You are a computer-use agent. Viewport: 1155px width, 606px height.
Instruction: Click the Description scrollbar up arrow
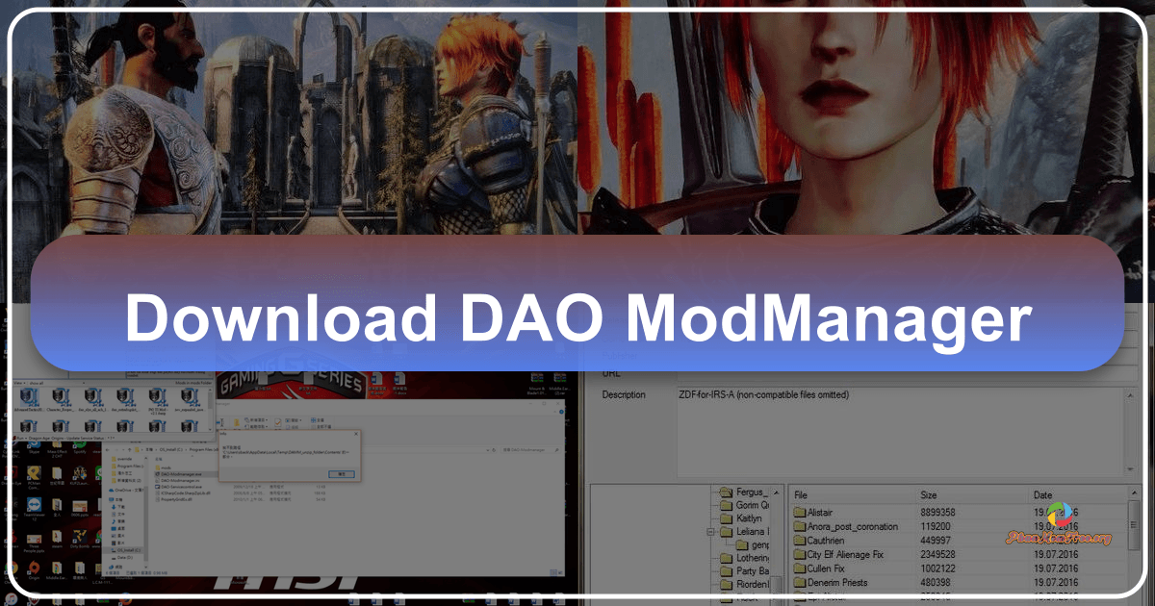point(1130,396)
